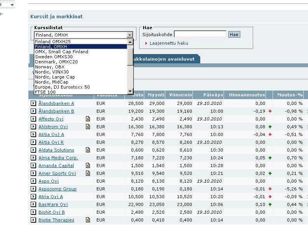Image resolution: width=308 pixels, height=225 pixels.
Task: Open details arrow for BasWare Oyj
Action: click(x=33, y=204)
